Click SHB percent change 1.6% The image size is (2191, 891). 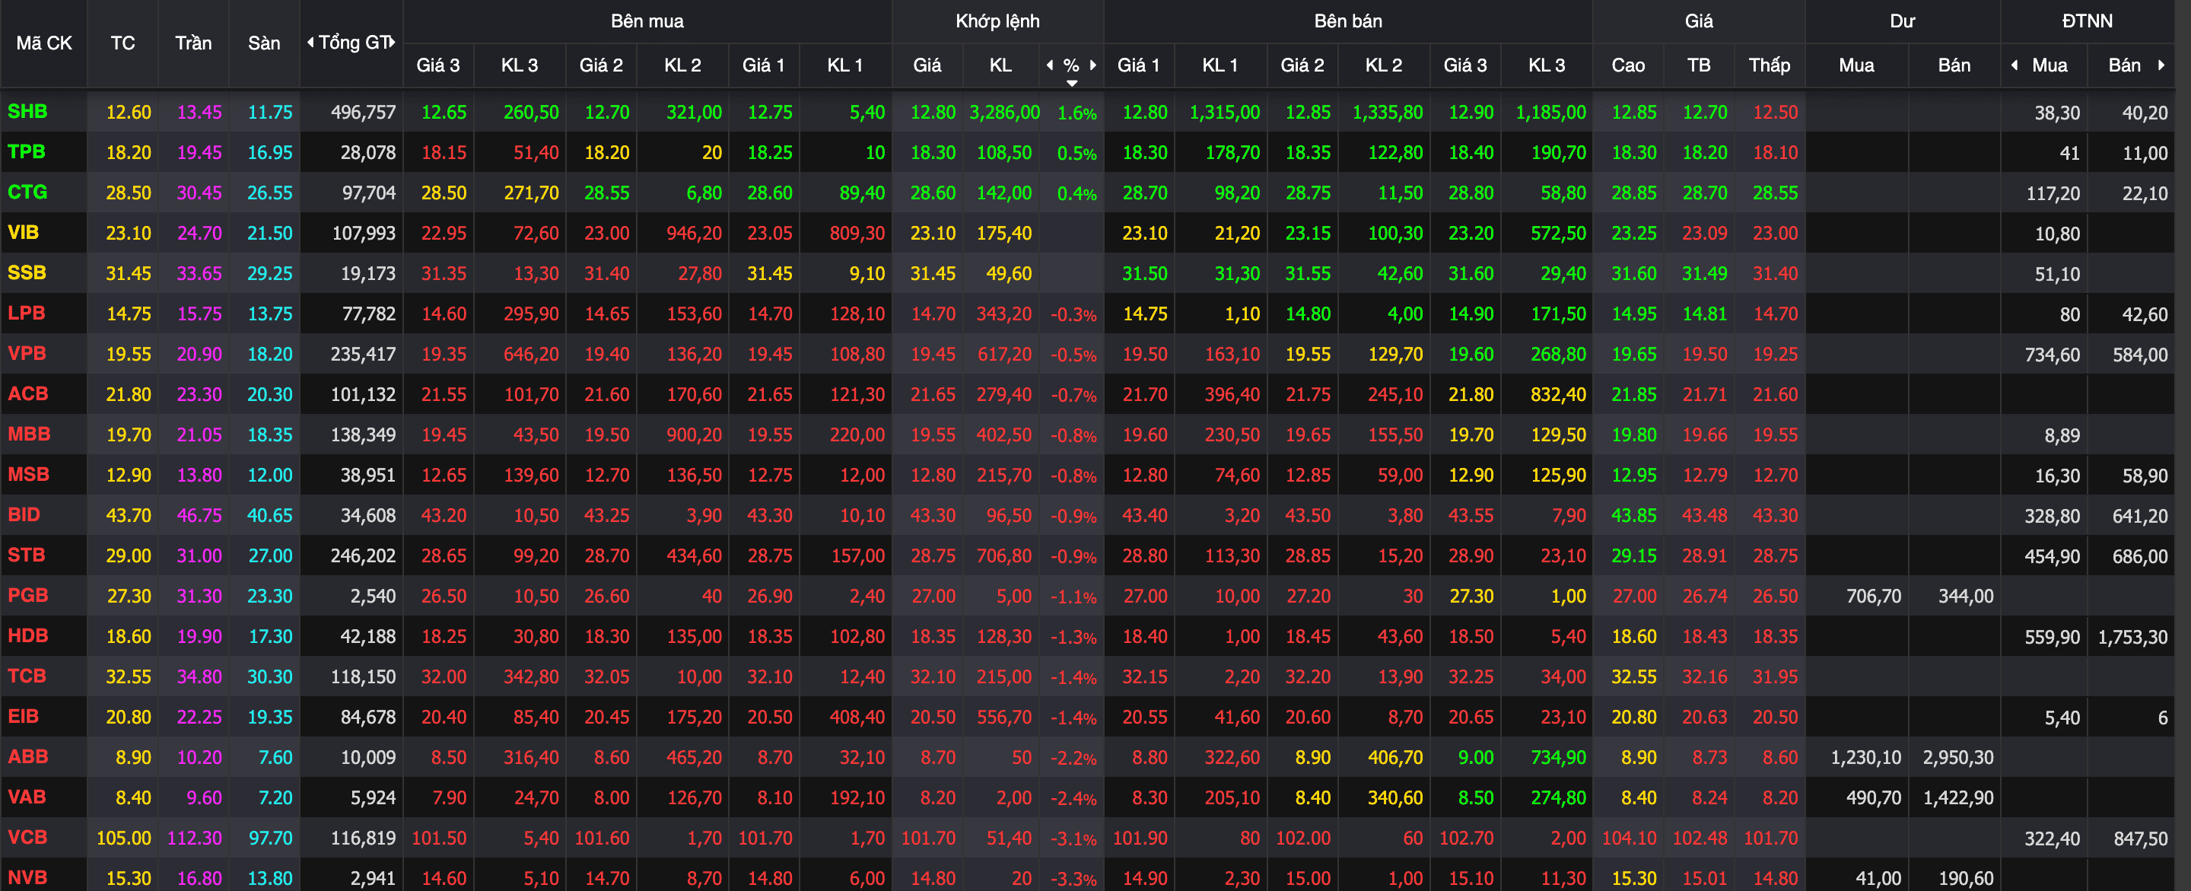(1076, 113)
